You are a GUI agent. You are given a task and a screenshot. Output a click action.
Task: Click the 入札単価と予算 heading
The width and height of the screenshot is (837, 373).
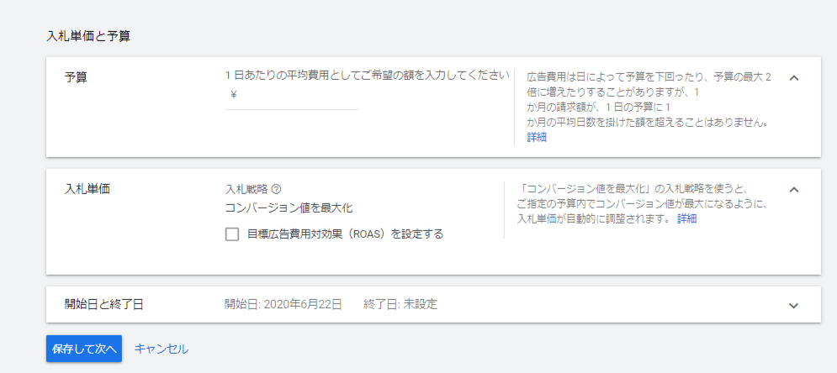click(x=88, y=37)
